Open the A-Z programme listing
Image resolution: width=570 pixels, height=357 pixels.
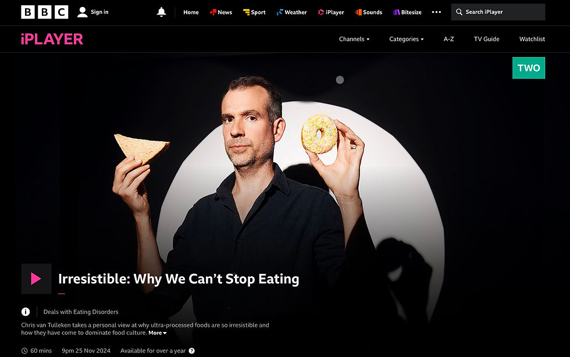(448, 39)
